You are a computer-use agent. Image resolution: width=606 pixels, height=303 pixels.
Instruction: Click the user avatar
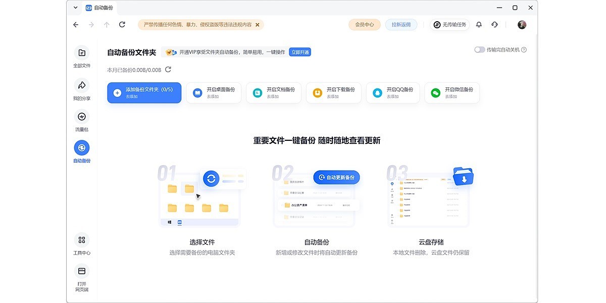[522, 24]
